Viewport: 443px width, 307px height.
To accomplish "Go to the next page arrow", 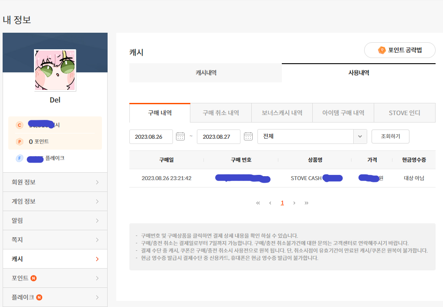I will 294,203.
